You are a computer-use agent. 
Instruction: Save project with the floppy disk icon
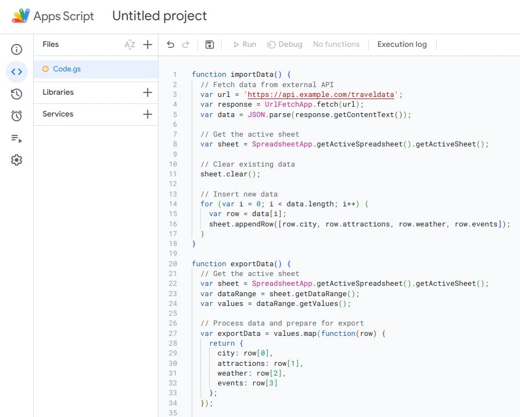coord(210,45)
